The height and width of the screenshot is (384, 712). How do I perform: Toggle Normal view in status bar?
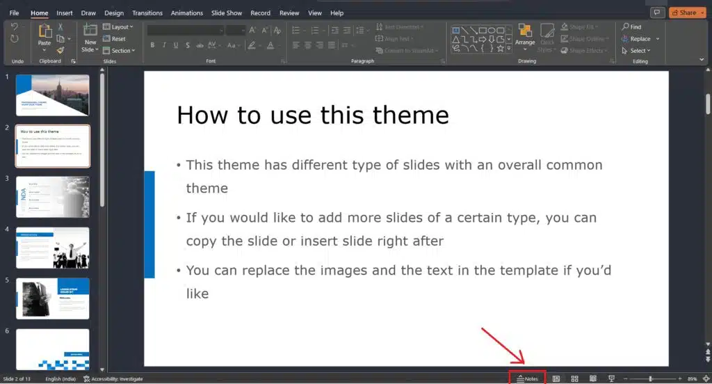[556, 378]
